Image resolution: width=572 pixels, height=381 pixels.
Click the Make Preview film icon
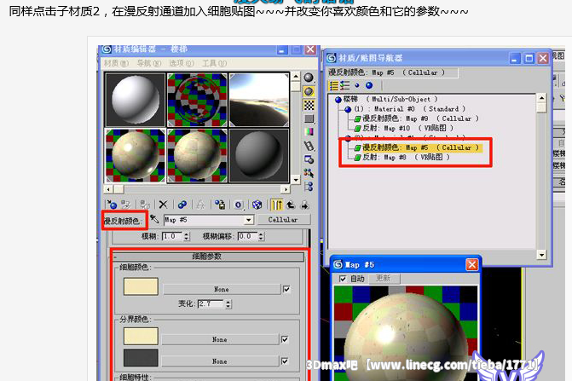(x=309, y=146)
